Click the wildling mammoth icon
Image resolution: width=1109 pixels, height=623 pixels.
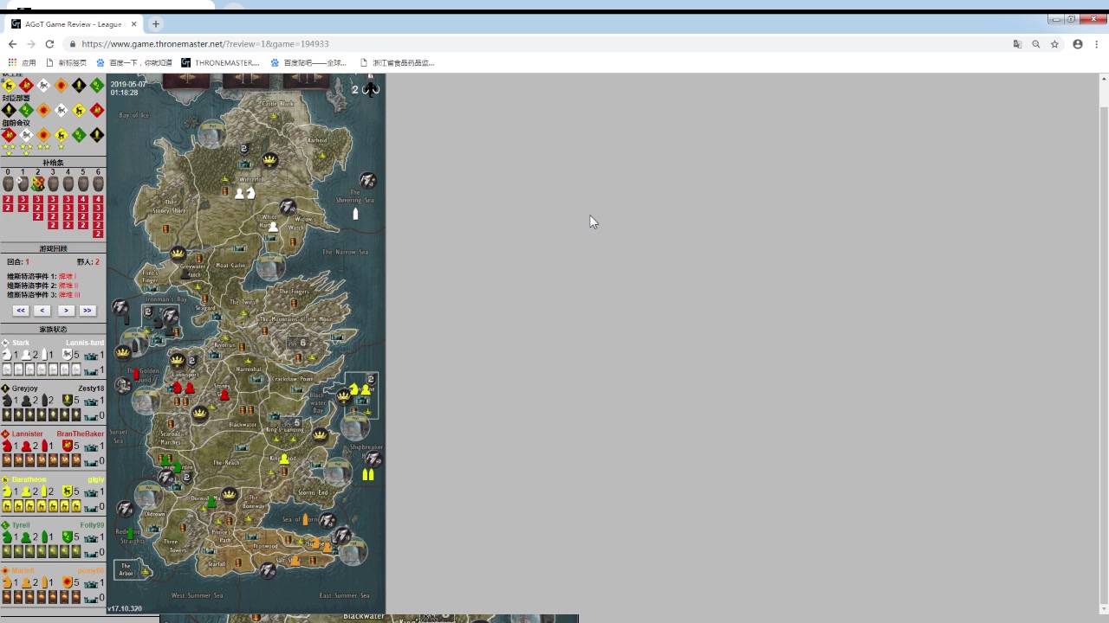tap(371, 88)
